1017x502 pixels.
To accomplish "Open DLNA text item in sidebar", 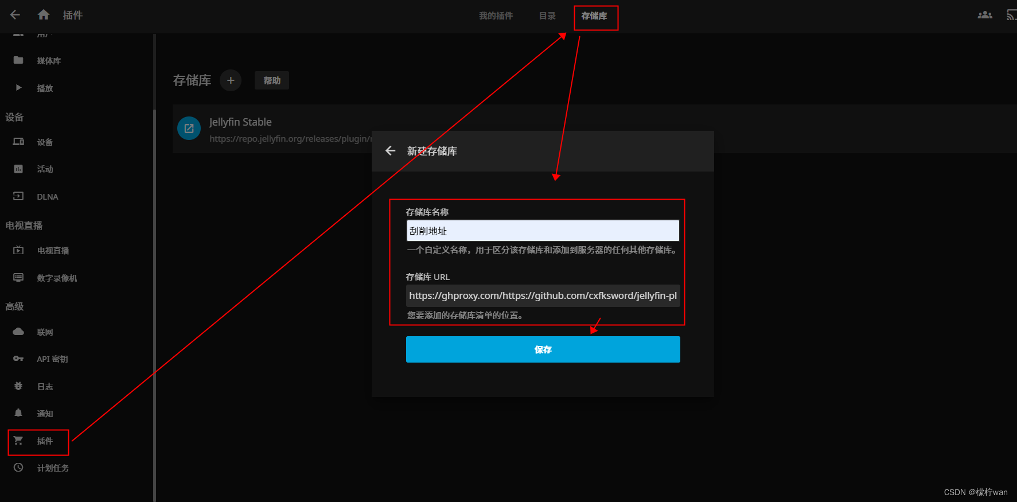I will [x=48, y=197].
